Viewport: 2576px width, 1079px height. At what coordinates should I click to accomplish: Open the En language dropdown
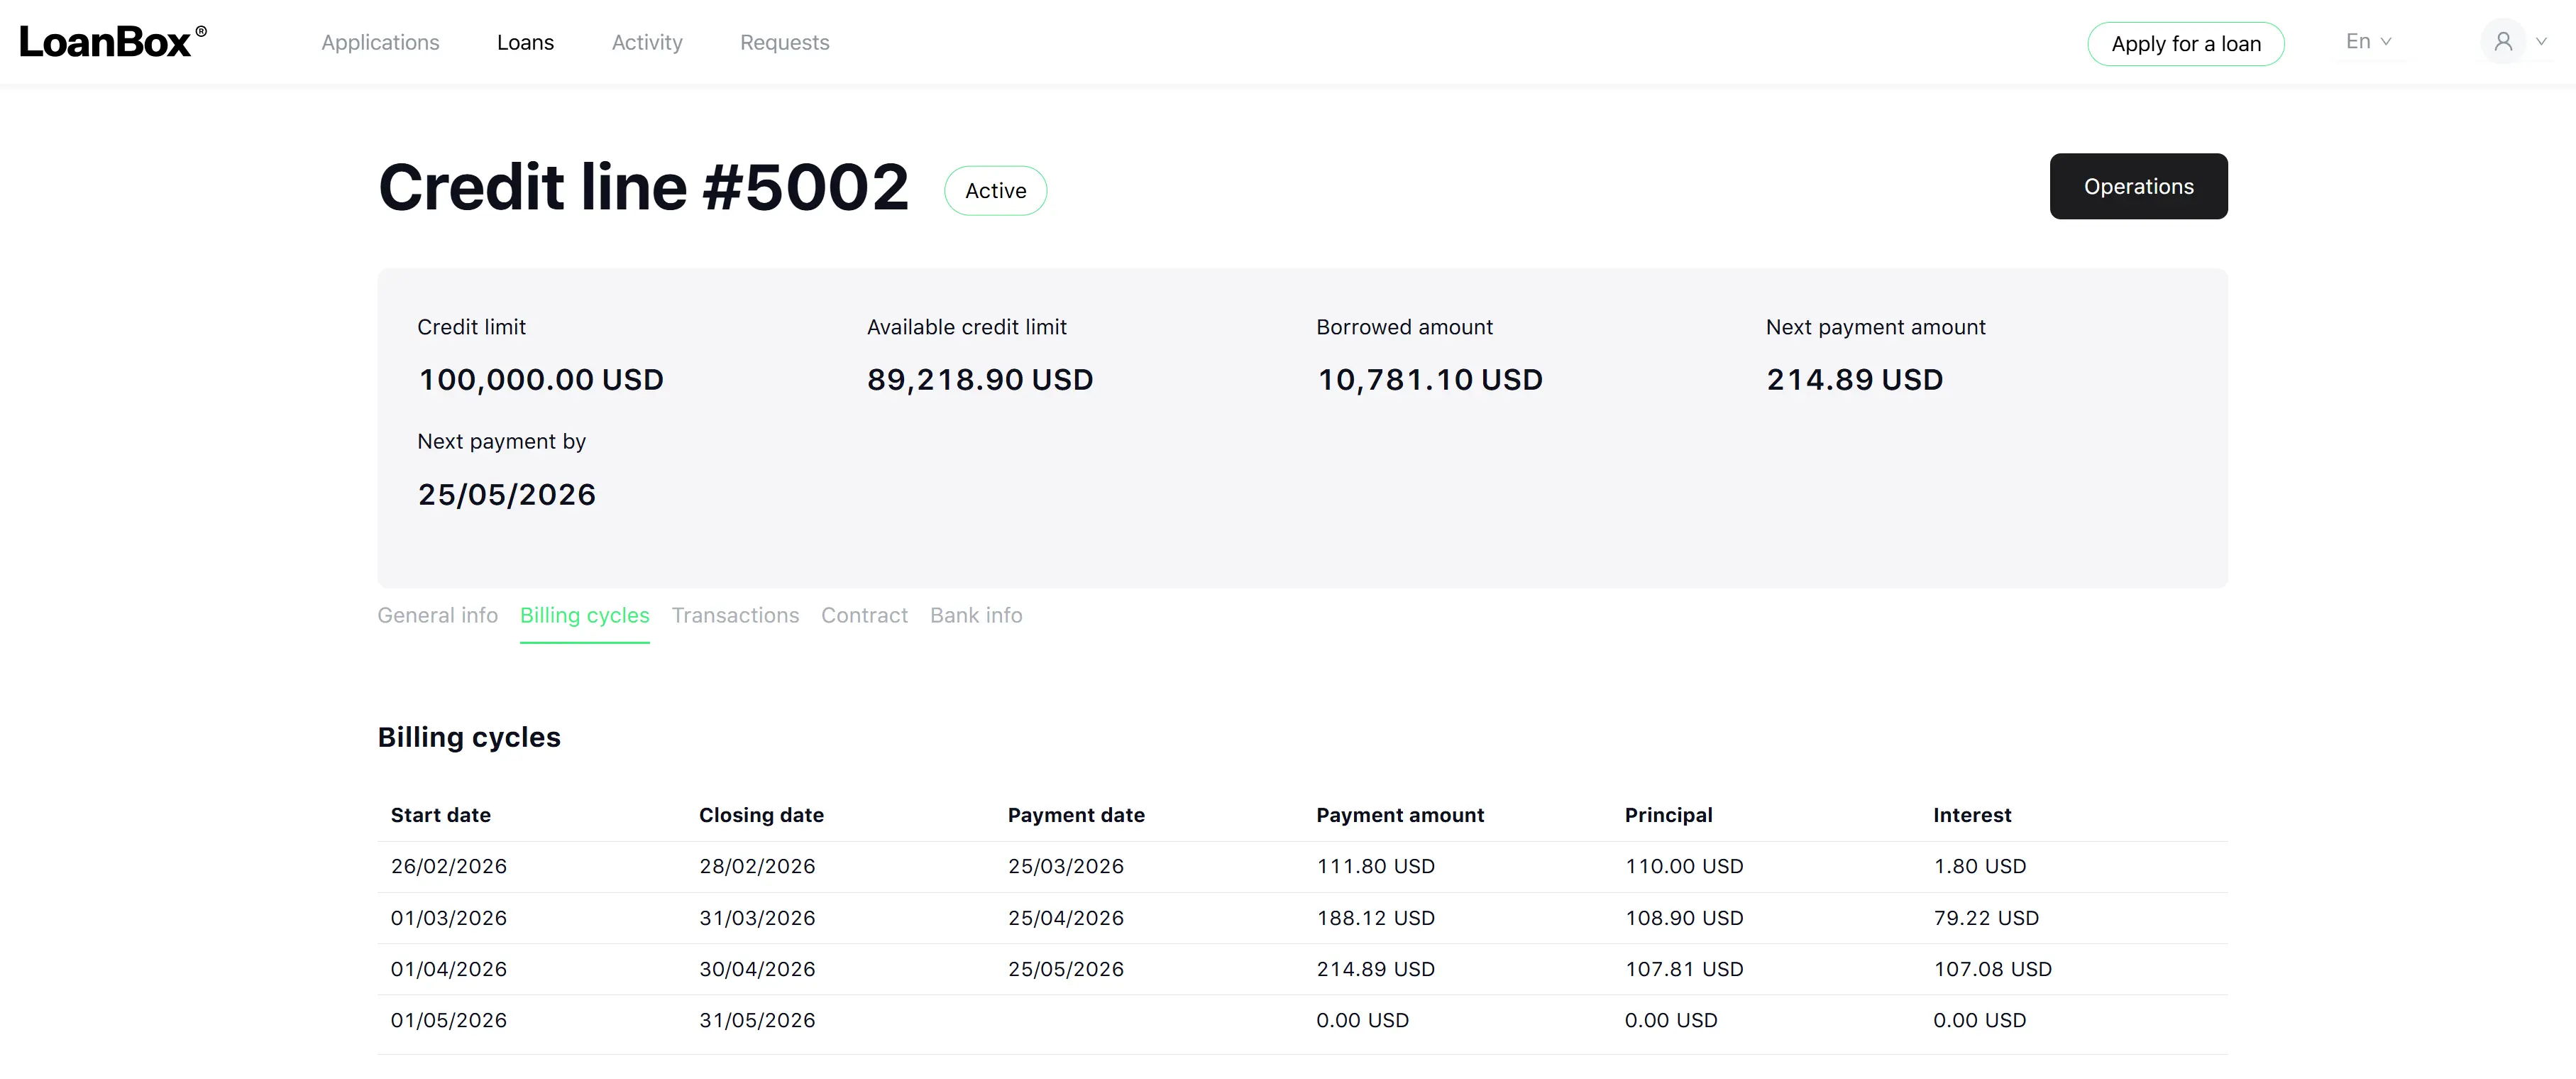click(2368, 42)
